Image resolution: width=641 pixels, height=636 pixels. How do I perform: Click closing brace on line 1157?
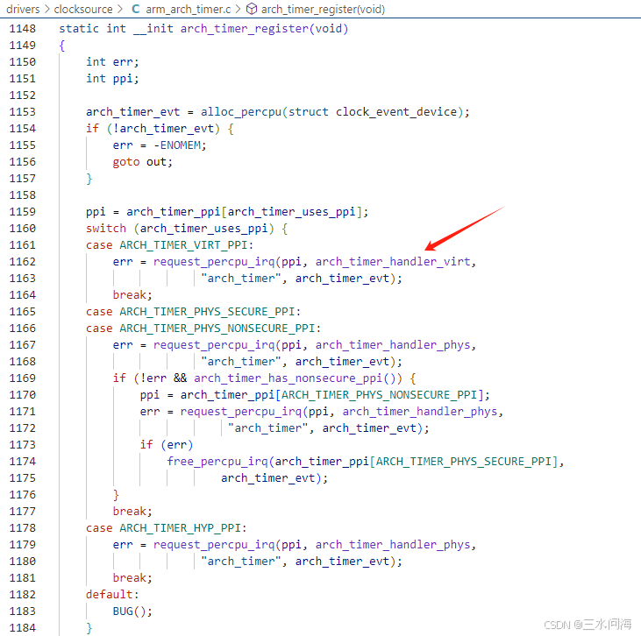(x=89, y=179)
